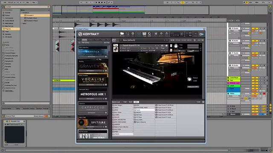Switch to the Files tab in Kontakt browser
This screenshot has height=153, width=273.
coord(79,40)
